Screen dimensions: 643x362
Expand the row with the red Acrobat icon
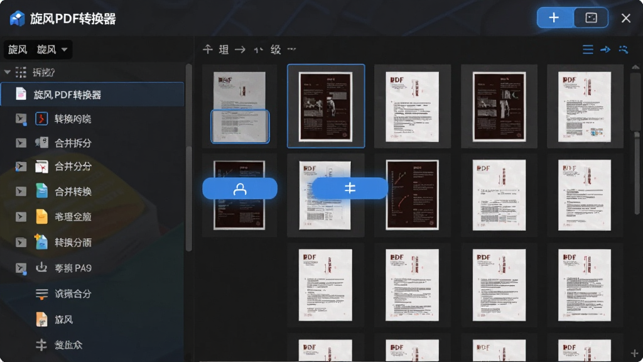click(21, 119)
